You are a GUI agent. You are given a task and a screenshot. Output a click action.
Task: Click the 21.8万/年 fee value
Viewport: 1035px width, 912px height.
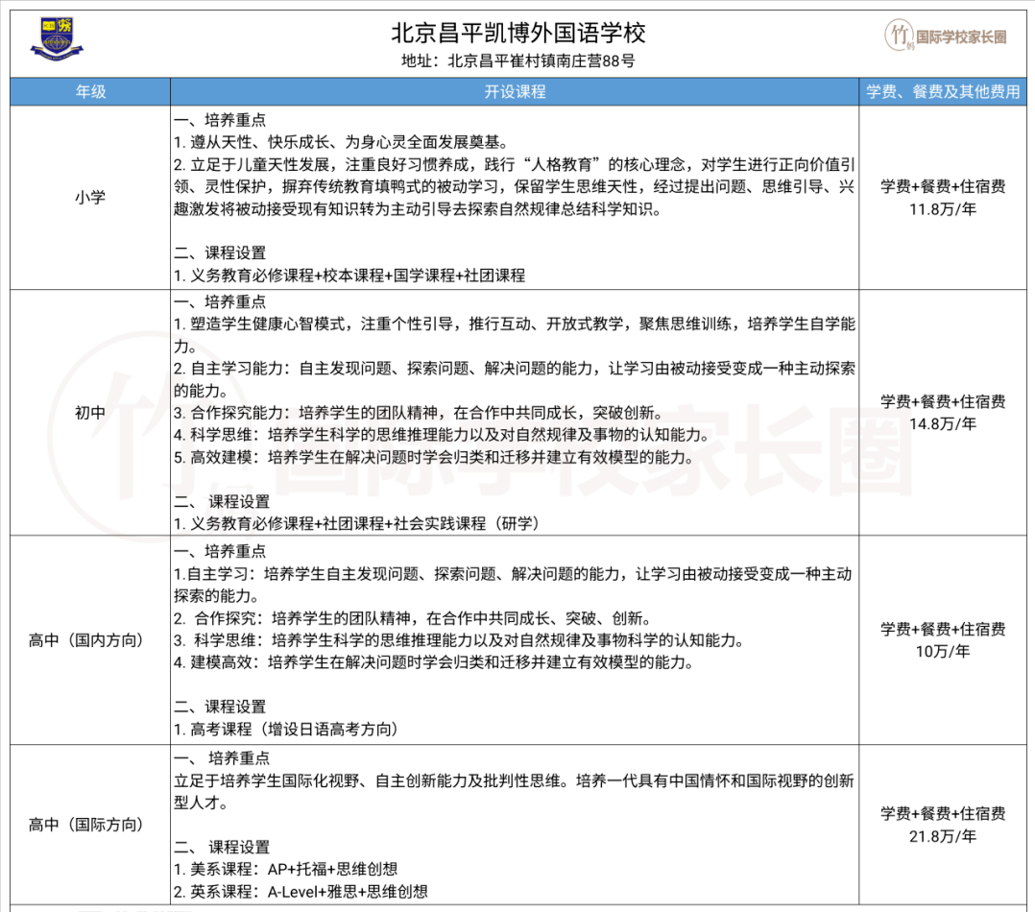point(943,836)
